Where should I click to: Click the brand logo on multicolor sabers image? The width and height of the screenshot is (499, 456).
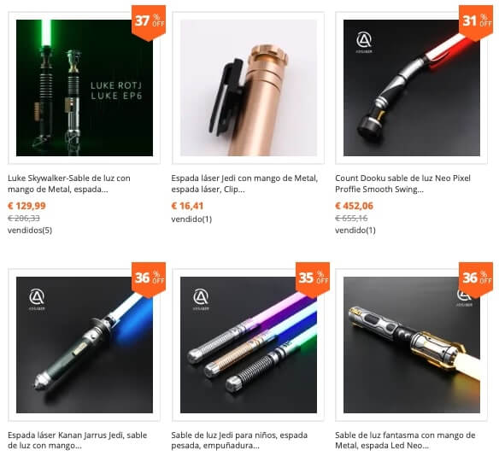tap(201, 299)
